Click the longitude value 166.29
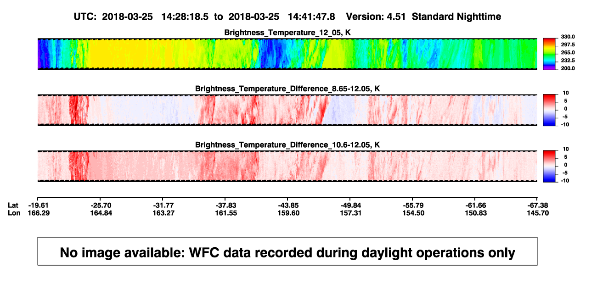The height and width of the screenshot is (306, 597). (38, 213)
